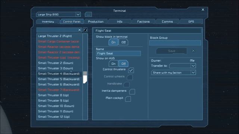Uncheck the Control thrusters checkbox
Screen dimensions: 239x134
click(x=131, y=70)
